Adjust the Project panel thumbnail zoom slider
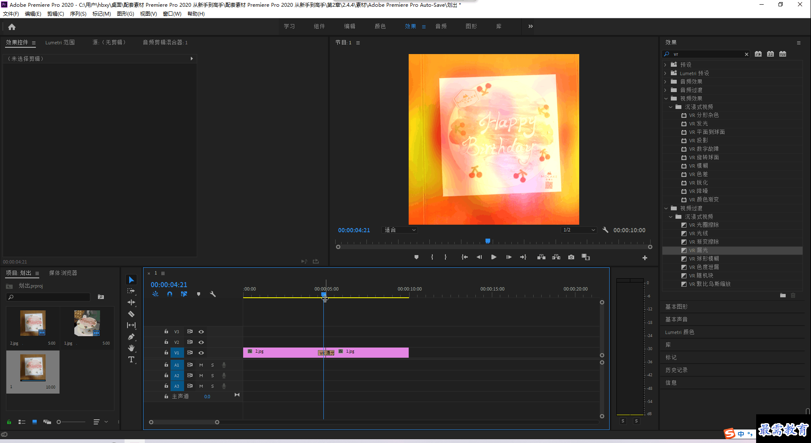This screenshot has height=443, width=811. pos(59,422)
